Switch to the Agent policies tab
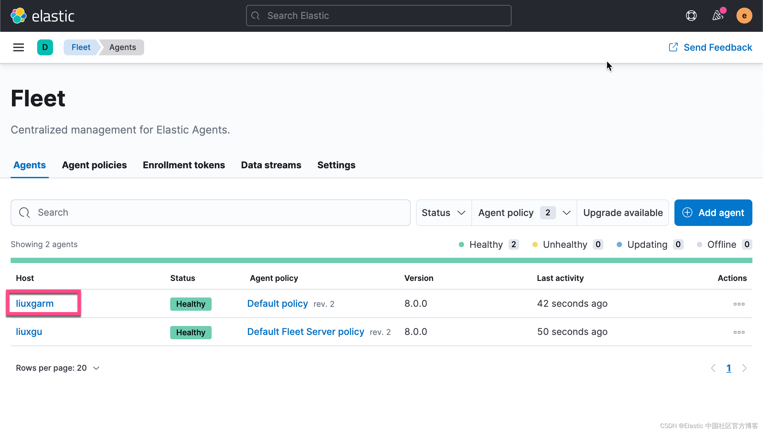Screen dimensions: 763x432 pos(94,165)
